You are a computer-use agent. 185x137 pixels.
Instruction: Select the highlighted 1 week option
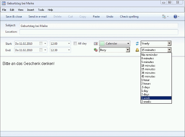[156, 98]
